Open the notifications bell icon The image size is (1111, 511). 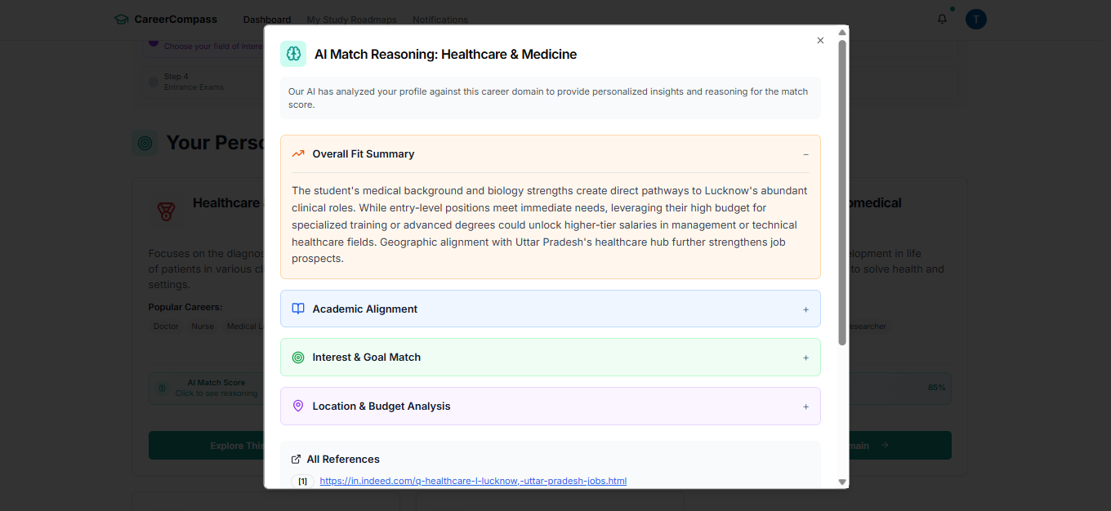click(942, 19)
